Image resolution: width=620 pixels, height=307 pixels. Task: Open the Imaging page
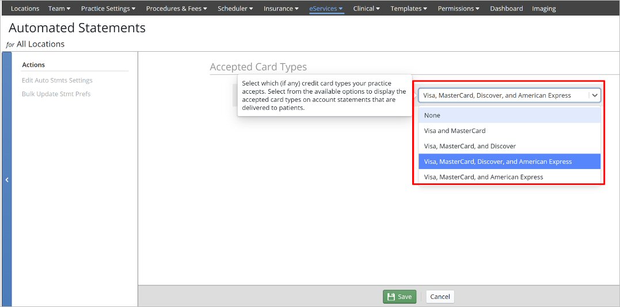pos(543,9)
